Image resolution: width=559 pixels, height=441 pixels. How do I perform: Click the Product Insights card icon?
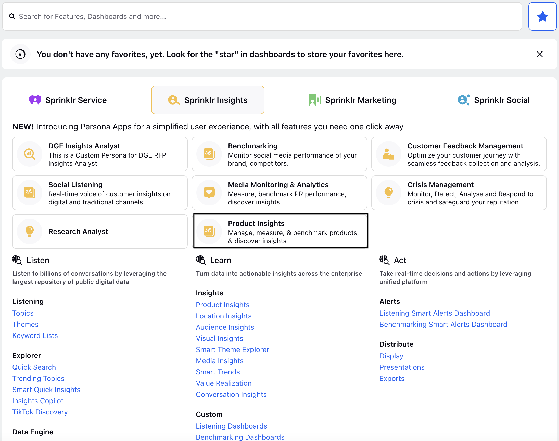(x=209, y=231)
